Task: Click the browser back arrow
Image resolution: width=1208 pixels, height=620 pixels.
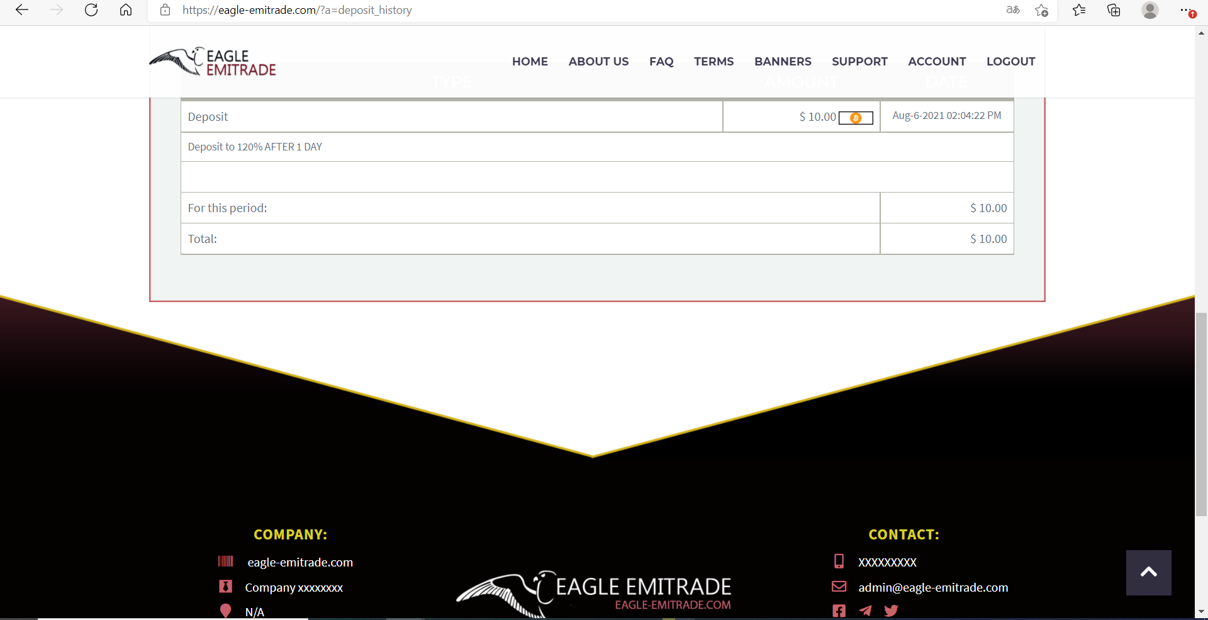Action: pos(22,10)
